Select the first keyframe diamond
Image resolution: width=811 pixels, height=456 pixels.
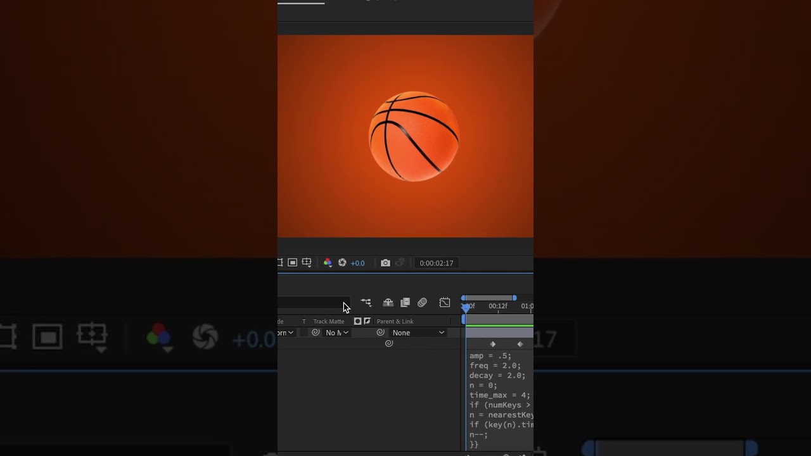pyautogui.click(x=493, y=344)
